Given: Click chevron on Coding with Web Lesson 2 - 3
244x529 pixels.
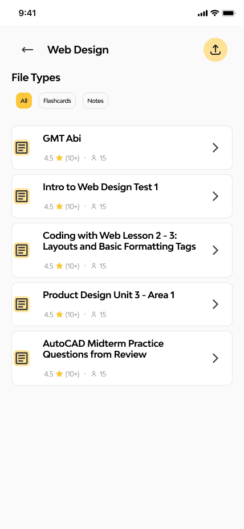Looking at the screenshot, I should click(215, 250).
